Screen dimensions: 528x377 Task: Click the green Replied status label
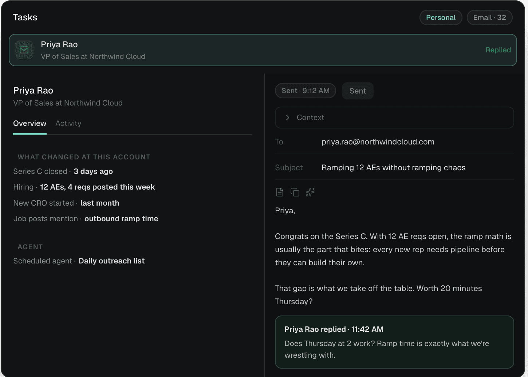click(498, 50)
